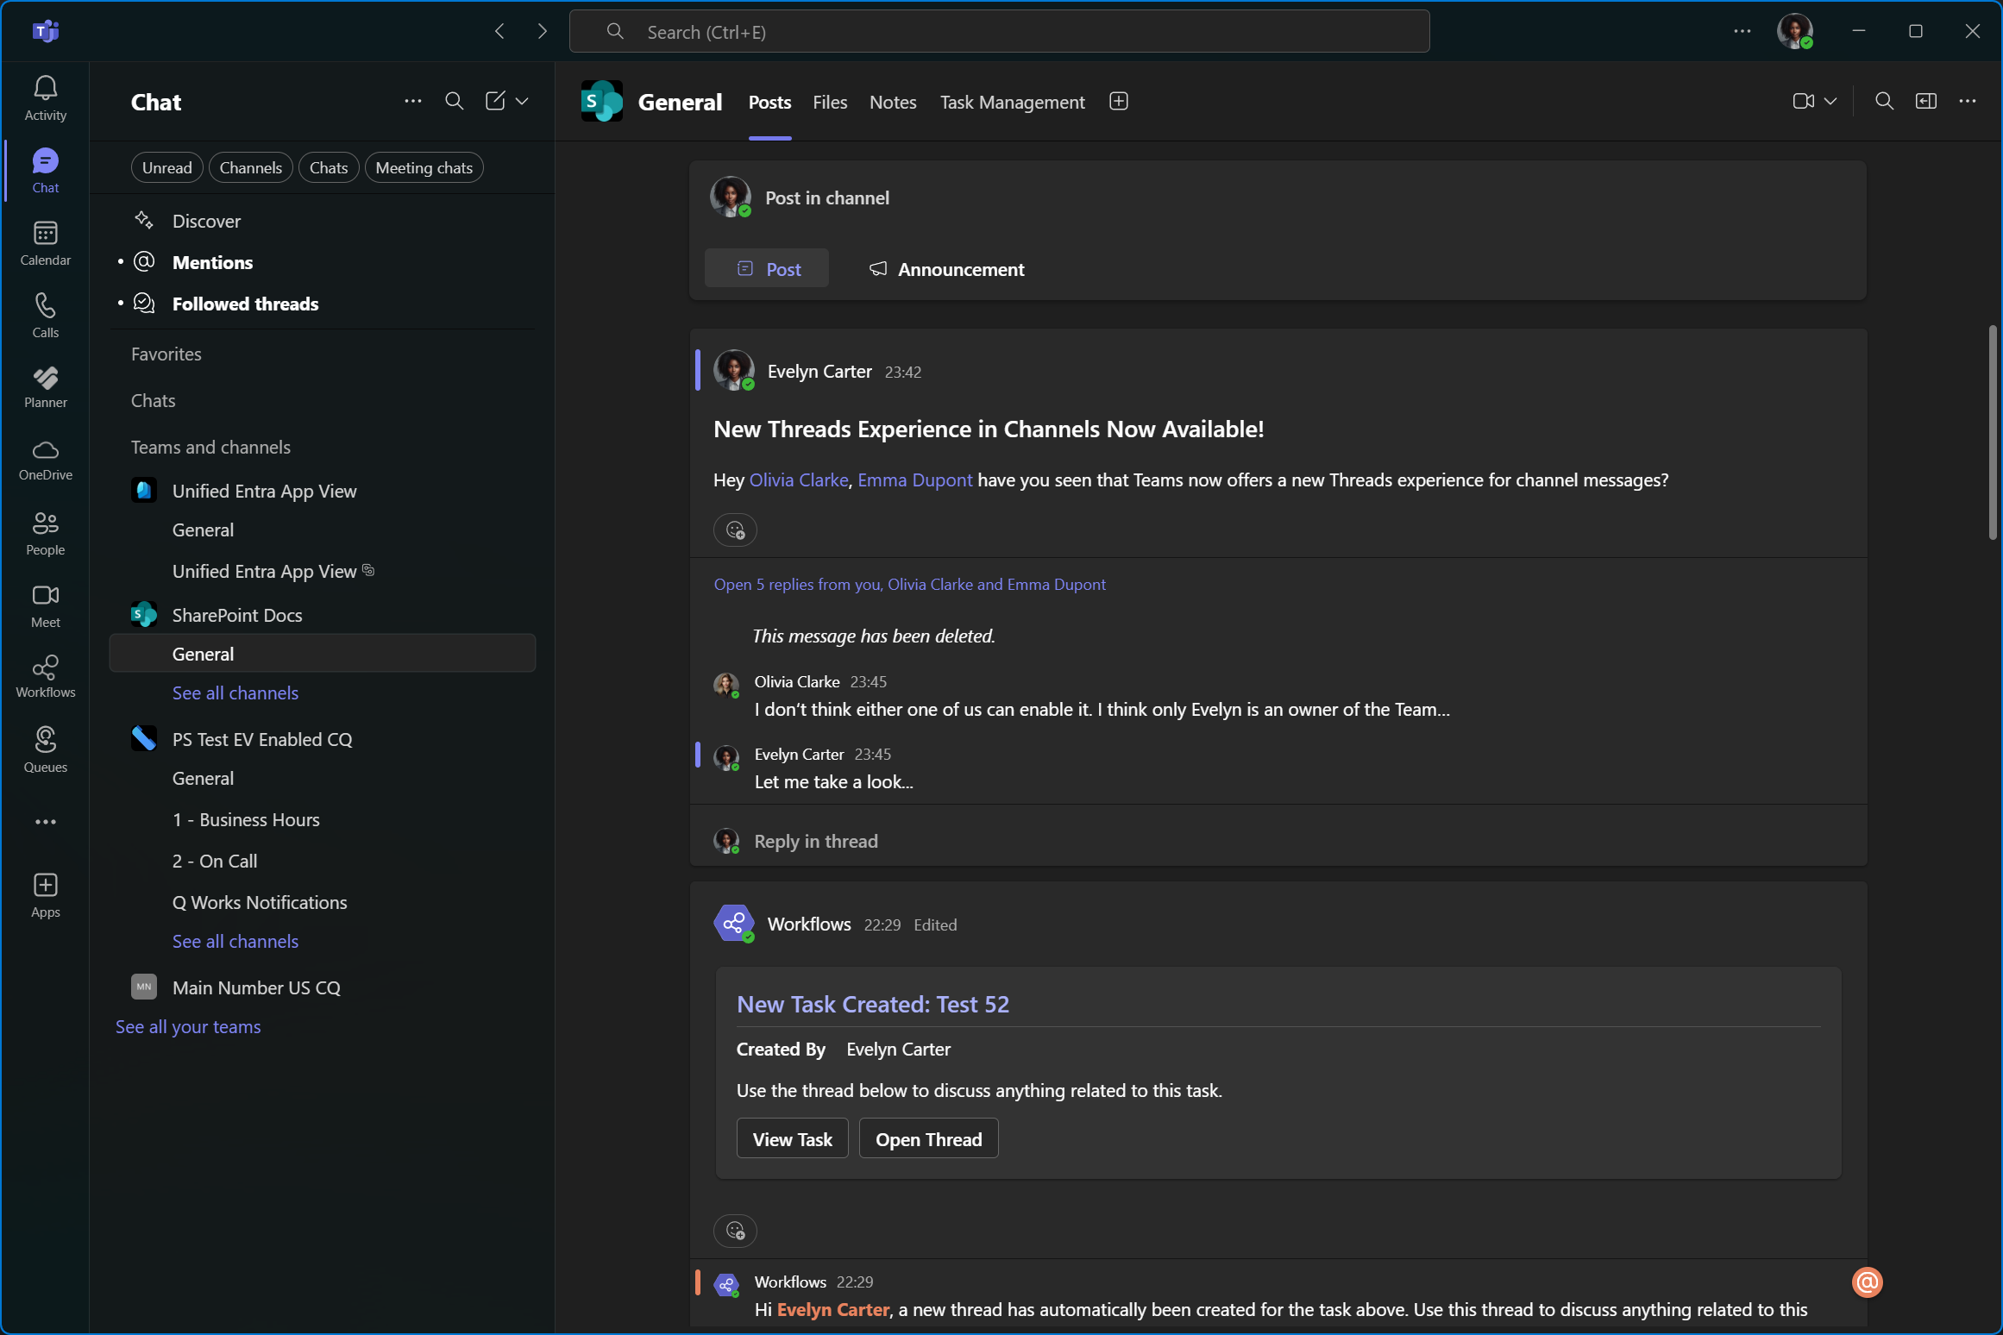Viewport: 2003px width, 1335px height.
Task: Search within the Chat list
Action: point(454,102)
